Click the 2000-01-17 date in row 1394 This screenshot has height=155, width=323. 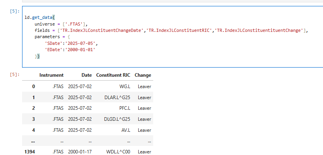[x=80, y=152]
